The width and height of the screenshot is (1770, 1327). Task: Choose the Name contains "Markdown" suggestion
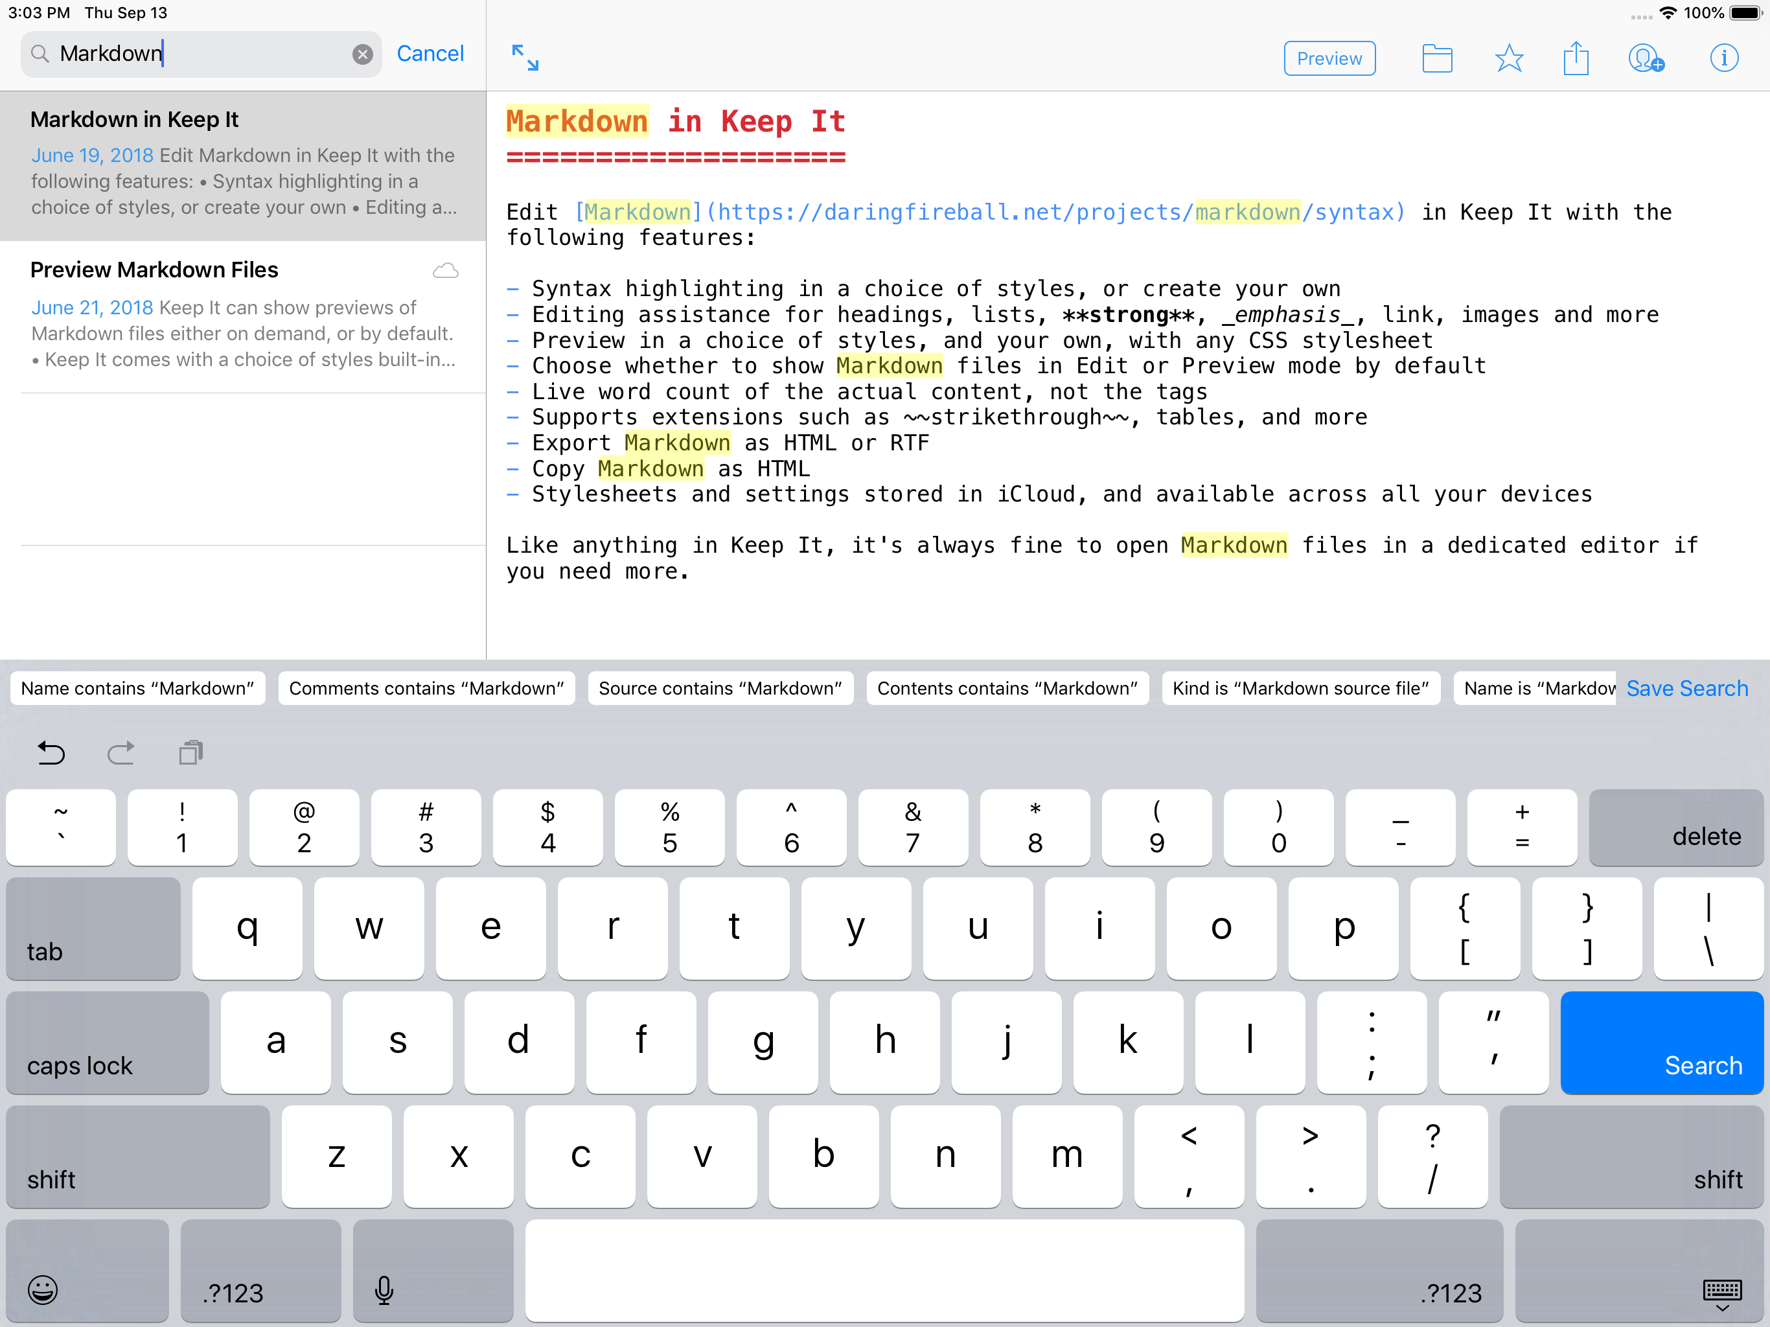tap(137, 688)
